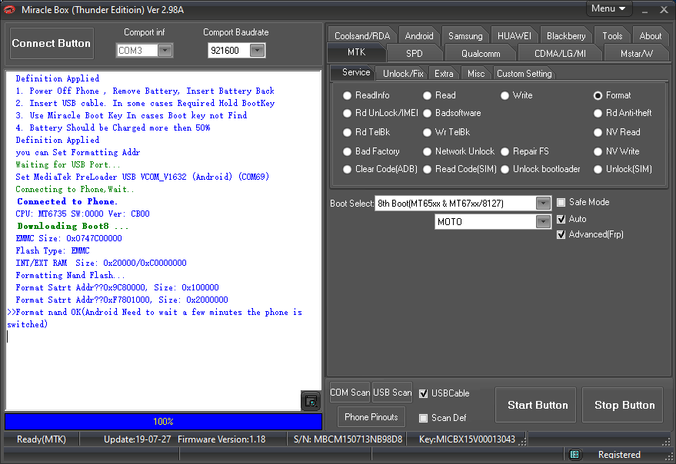Open the Comport inf COM3 dropdown
This screenshot has width=676, height=464.
pyautogui.click(x=165, y=51)
